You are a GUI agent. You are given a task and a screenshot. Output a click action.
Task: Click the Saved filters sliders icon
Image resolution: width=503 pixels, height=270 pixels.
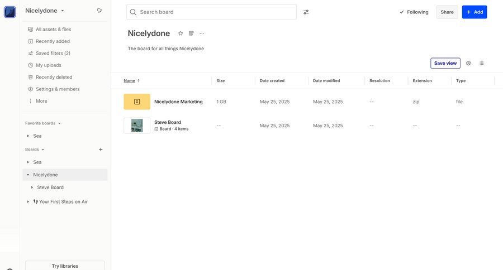(31, 53)
